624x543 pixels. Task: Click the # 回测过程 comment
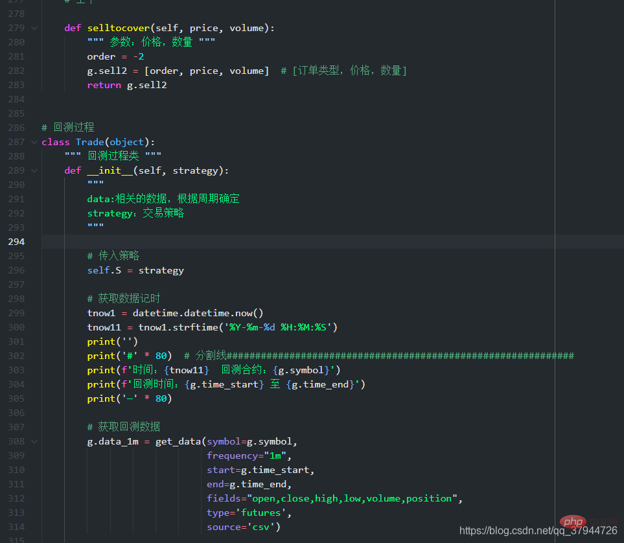(68, 128)
